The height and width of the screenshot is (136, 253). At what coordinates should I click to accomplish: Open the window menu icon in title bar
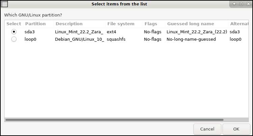point(5,4)
